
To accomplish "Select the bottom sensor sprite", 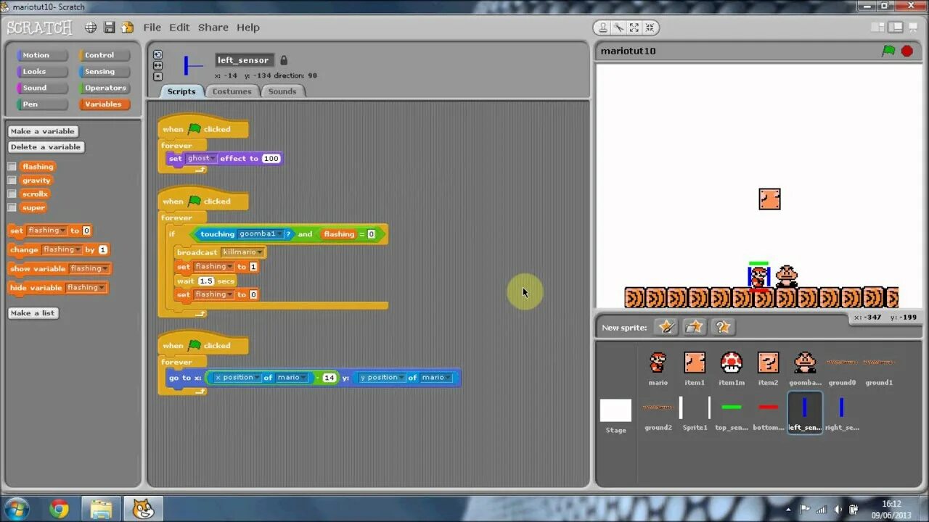I will 768,413.
